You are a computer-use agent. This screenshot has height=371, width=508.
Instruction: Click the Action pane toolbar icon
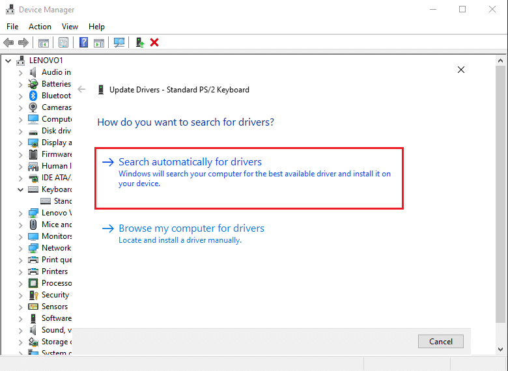coord(99,42)
